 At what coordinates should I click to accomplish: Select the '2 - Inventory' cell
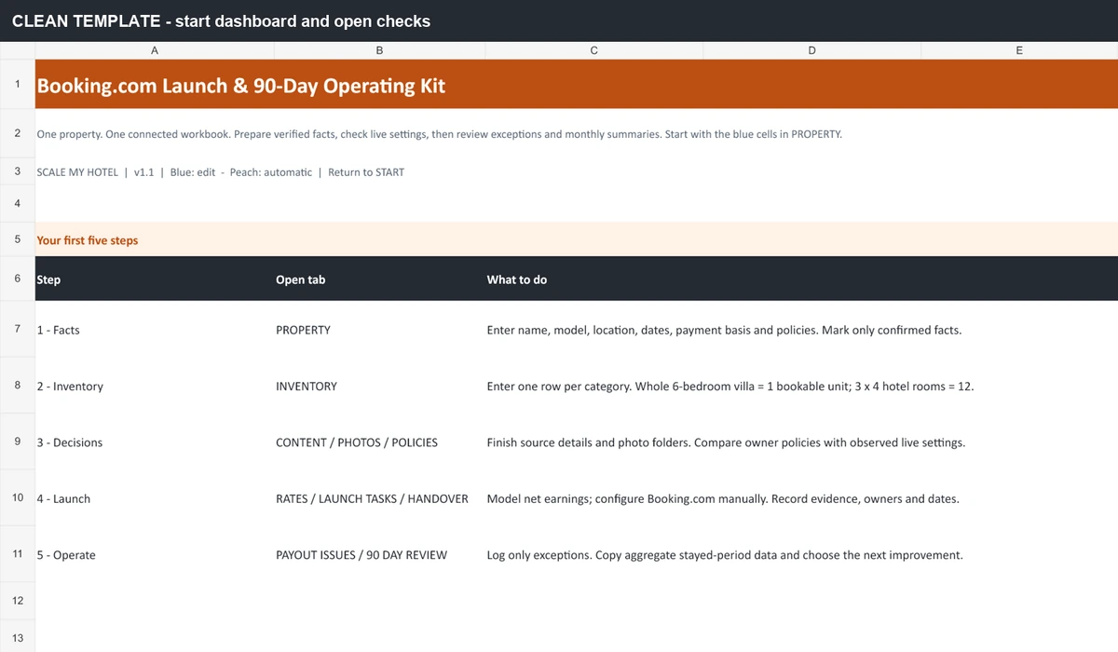(154, 387)
